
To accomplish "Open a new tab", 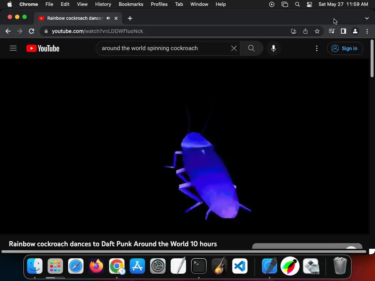I will pos(130,18).
